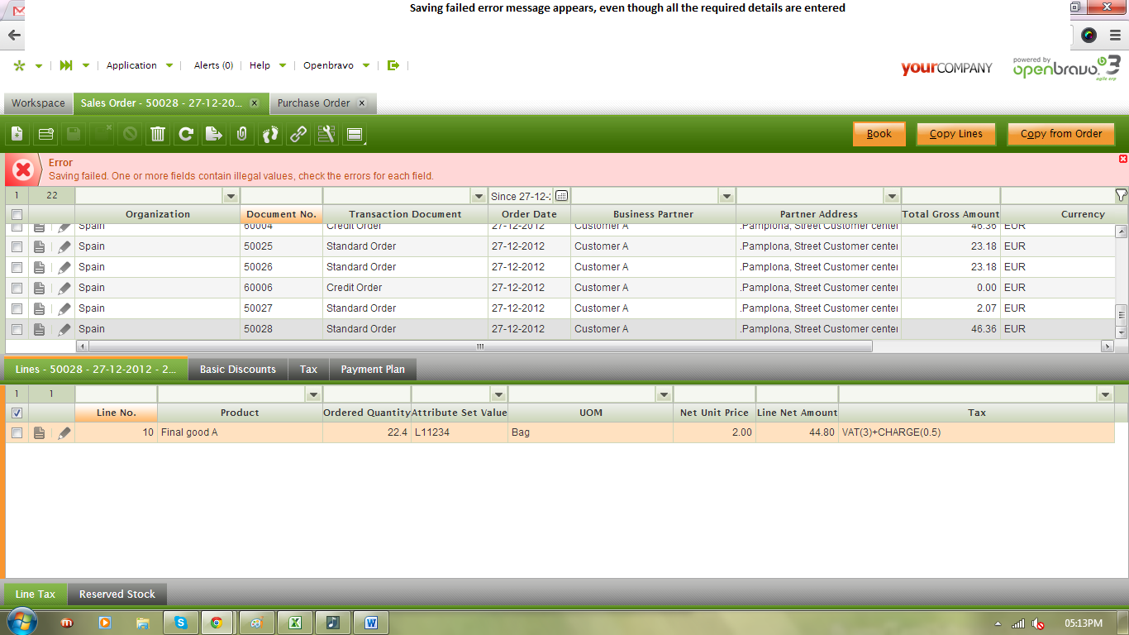
Task: Click the trash can delete icon
Action: pyautogui.click(x=158, y=134)
